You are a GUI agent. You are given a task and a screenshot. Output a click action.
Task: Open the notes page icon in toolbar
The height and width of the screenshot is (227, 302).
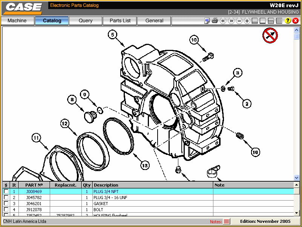(207, 21)
